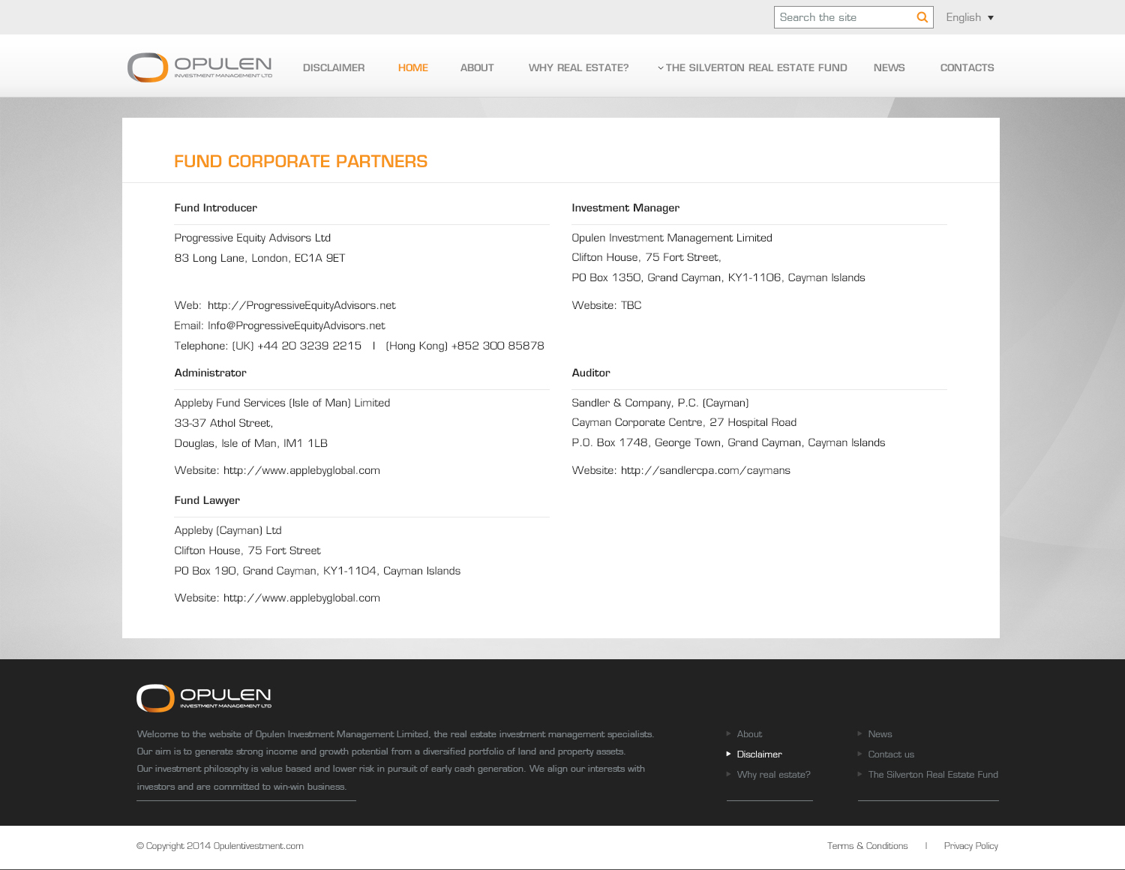Click Appleby (Cayman) Ltd text

(228, 530)
